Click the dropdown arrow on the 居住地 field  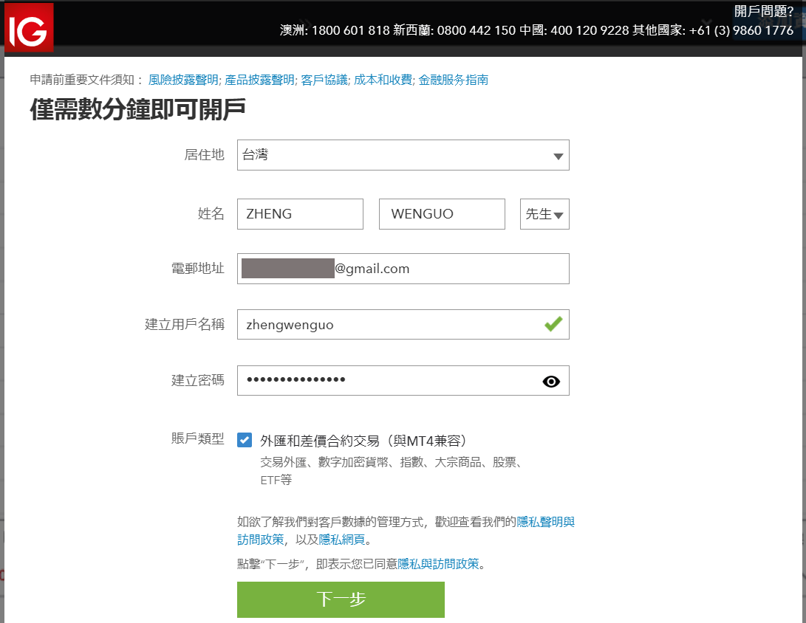click(558, 155)
